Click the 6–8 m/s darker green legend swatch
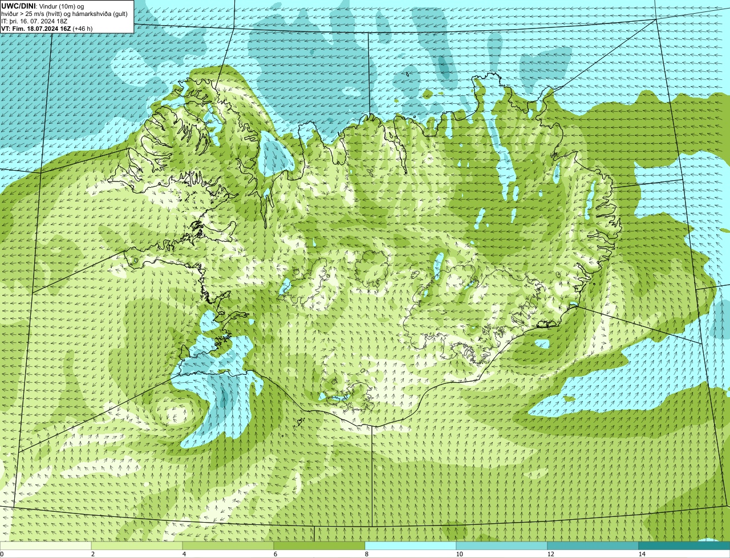 (x=319, y=545)
